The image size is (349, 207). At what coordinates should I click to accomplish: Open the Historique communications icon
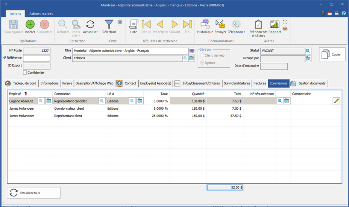[x=205, y=25]
